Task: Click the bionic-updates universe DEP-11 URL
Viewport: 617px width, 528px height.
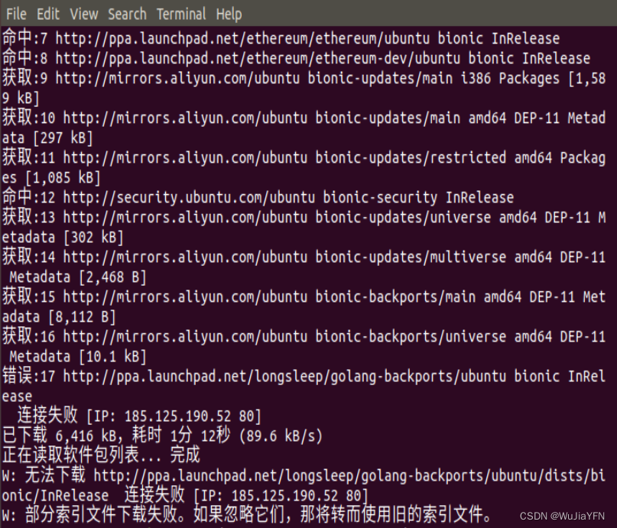Action: pos(306,217)
